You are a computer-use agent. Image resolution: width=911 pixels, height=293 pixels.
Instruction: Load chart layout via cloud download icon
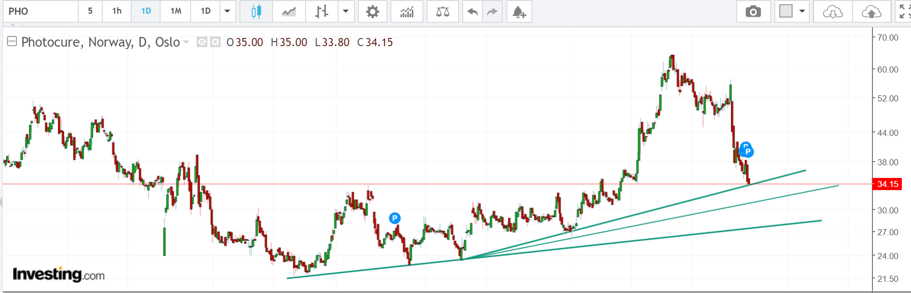[833, 11]
